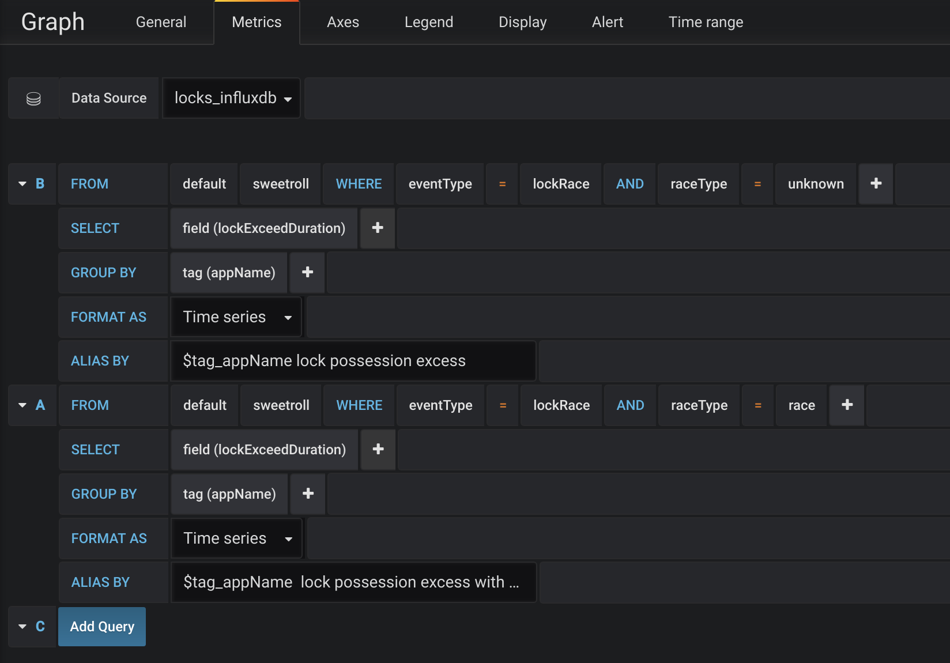Collapse query B with its arrow
950x663 pixels.
(22, 184)
